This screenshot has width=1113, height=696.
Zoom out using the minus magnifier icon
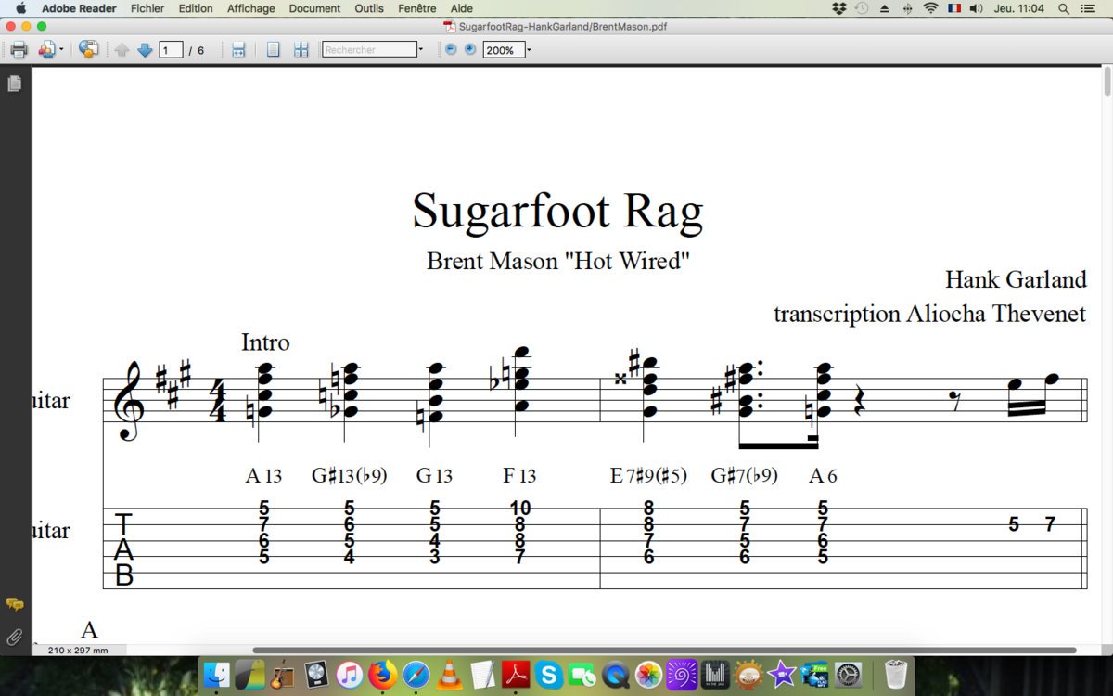tap(449, 49)
